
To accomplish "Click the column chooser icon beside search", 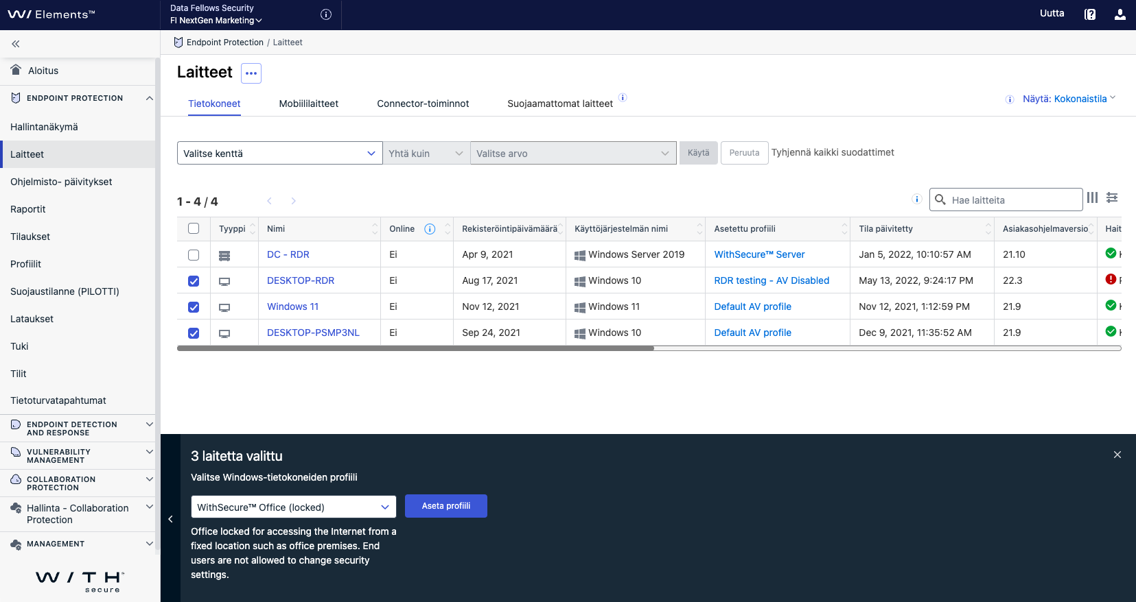I will pos(1092,197).
